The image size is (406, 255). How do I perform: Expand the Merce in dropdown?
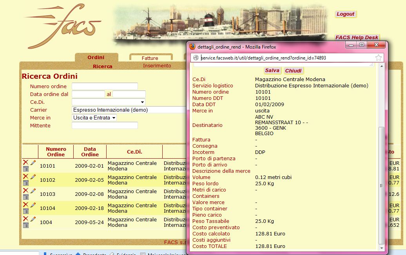[x=94, y=118]
